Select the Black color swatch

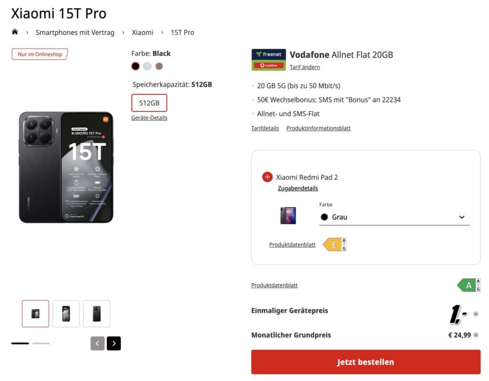(x=136, y=66)
